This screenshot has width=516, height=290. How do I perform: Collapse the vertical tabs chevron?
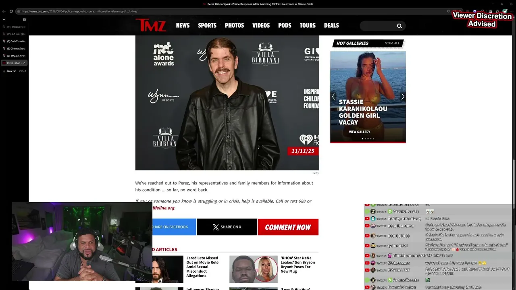coord(4,19)
